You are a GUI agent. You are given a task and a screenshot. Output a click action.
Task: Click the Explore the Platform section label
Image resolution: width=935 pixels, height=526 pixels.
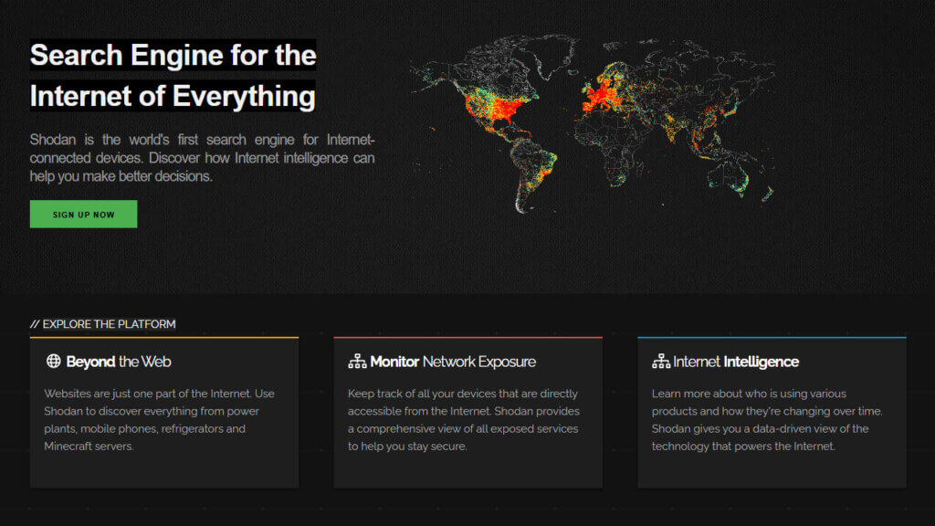[x=102, y=324]
